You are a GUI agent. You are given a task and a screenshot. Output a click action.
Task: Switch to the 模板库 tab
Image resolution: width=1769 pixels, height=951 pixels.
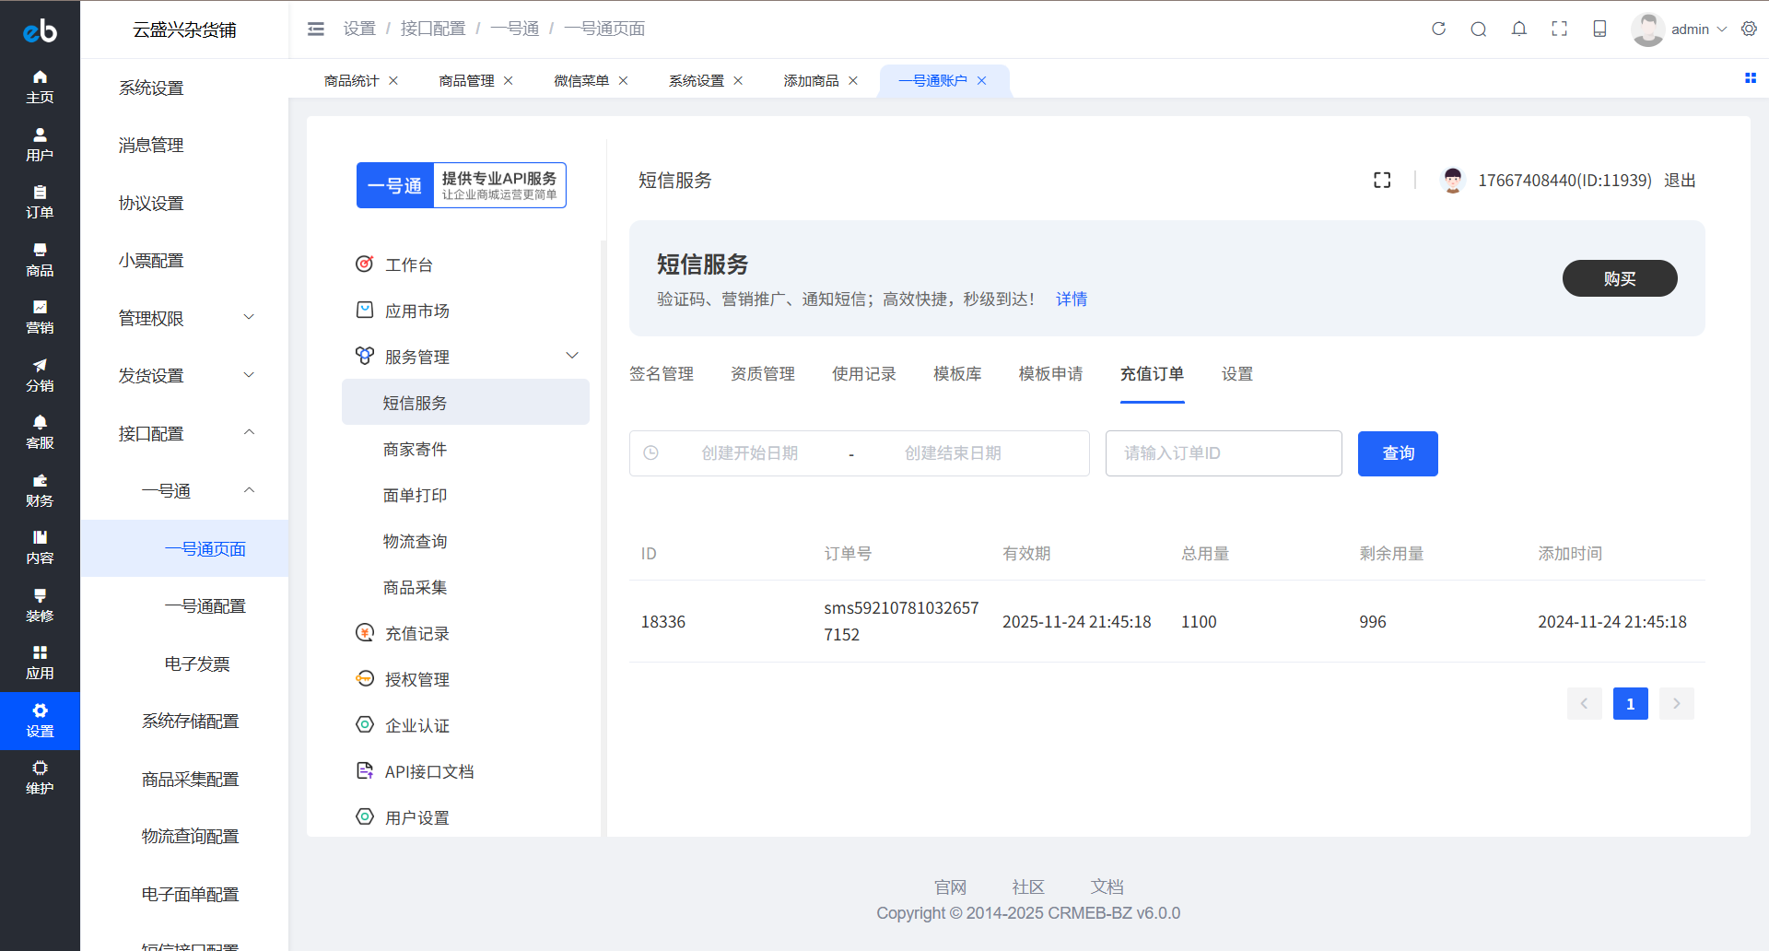[957, 374]
